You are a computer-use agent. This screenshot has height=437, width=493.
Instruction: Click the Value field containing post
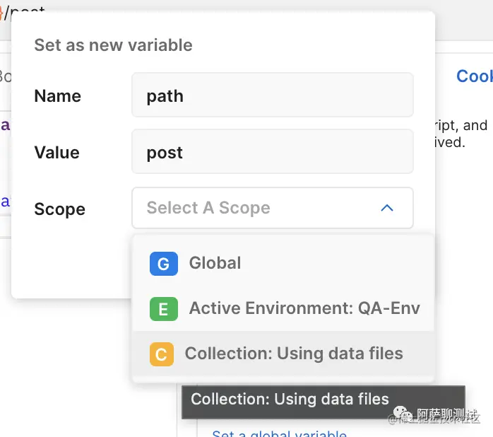coord(273,151)
